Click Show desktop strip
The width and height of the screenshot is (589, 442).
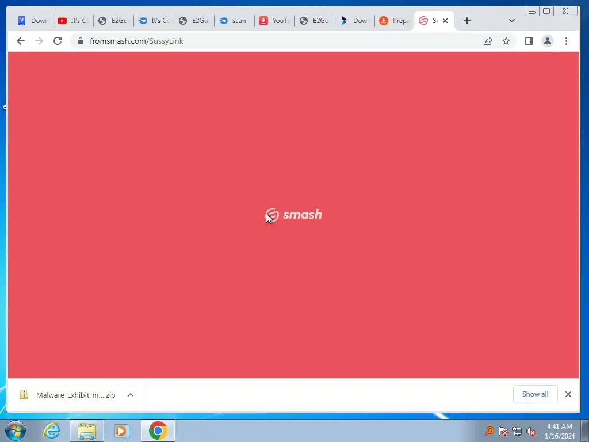586,430
